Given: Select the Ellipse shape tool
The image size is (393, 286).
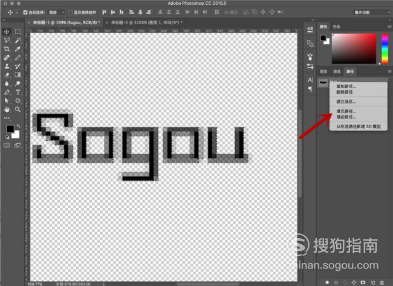Looking at the screenshot, I should pyautogui.click(x=18, y=101).
